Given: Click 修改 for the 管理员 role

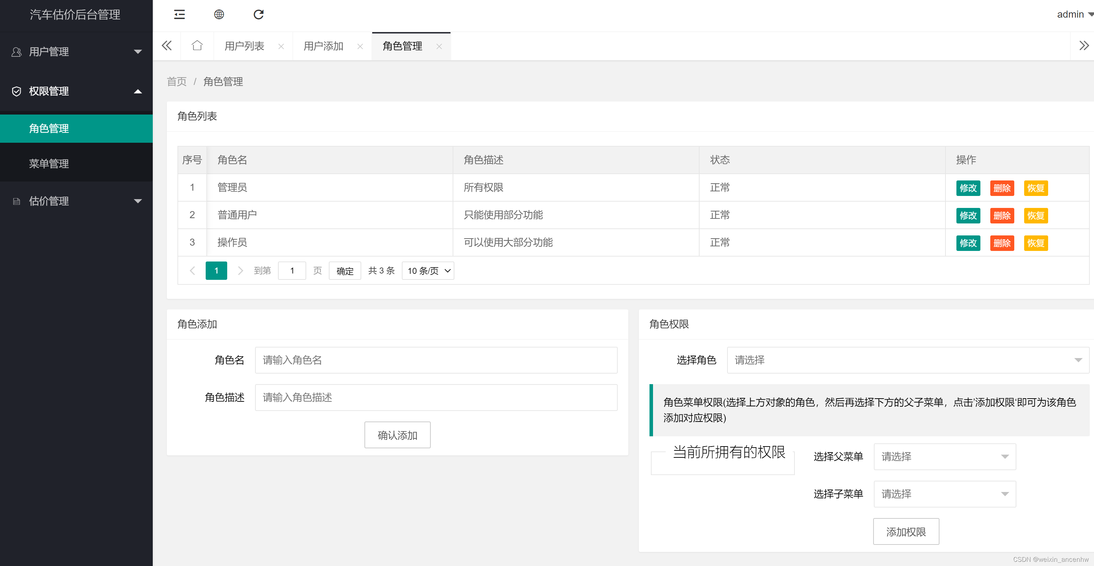Looking at the screenshot, I should pos(968,188).
